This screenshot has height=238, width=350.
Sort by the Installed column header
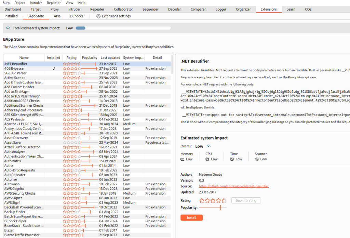54,57
